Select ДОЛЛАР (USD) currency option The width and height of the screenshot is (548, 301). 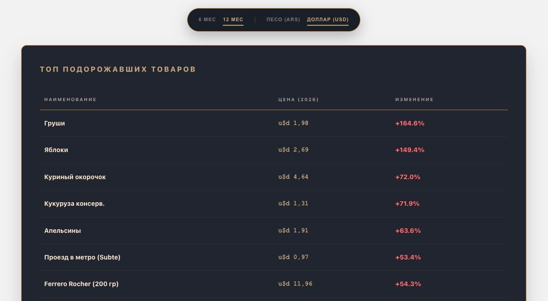pos(327,20)
